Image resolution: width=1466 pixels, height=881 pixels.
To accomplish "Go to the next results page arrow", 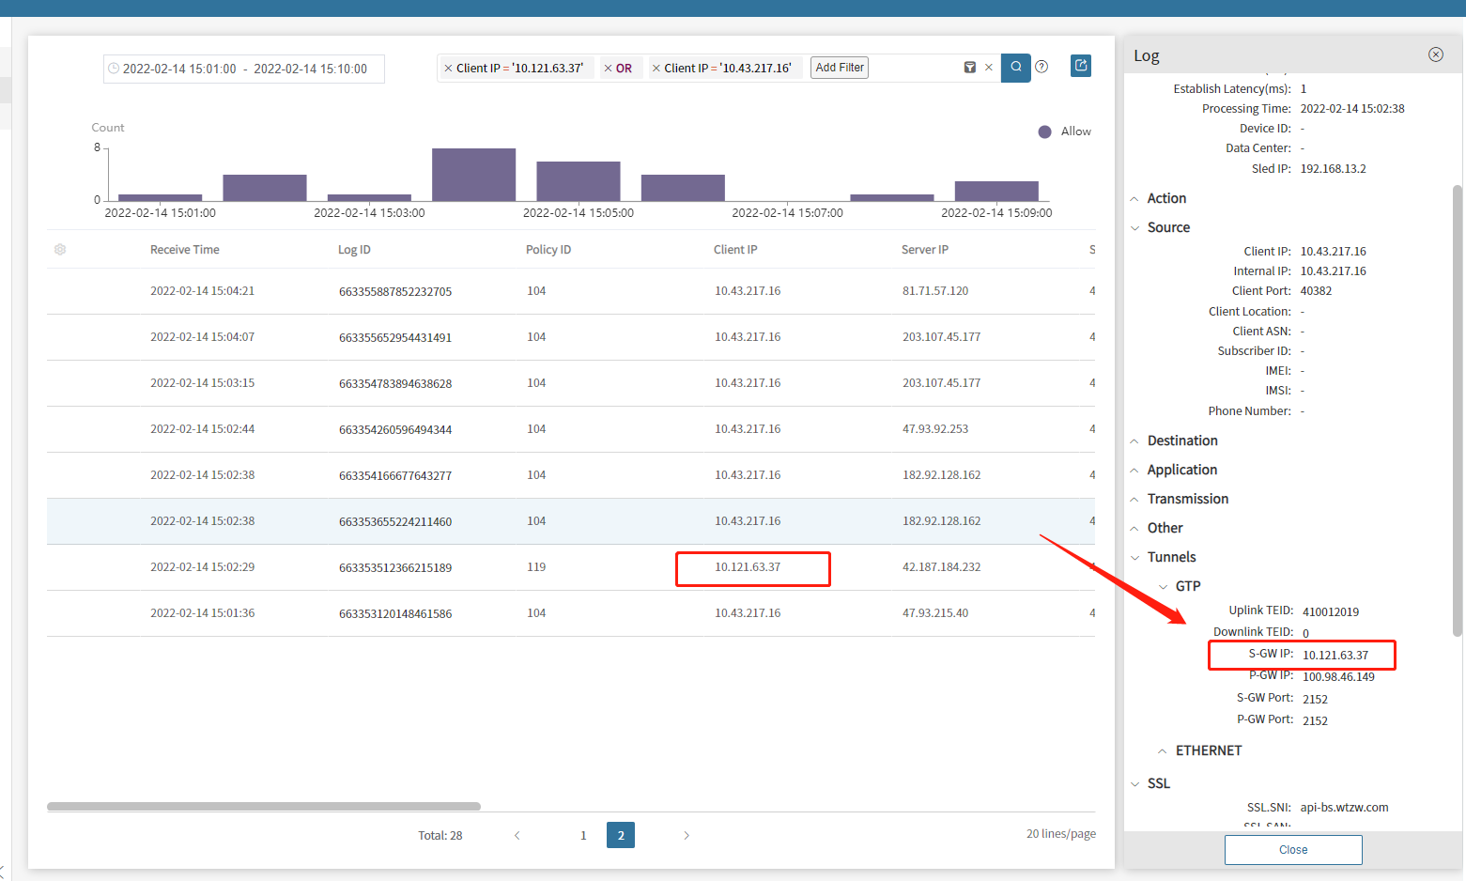I will tap(687, 835).
